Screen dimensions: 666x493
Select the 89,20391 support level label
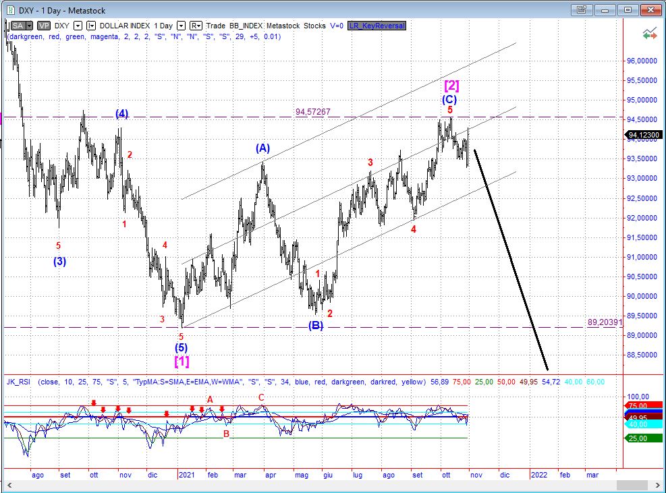pos(605,322)
